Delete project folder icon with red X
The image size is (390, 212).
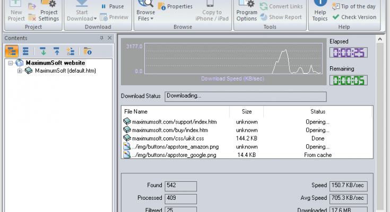pyautogui.click(x=32, y=17)
